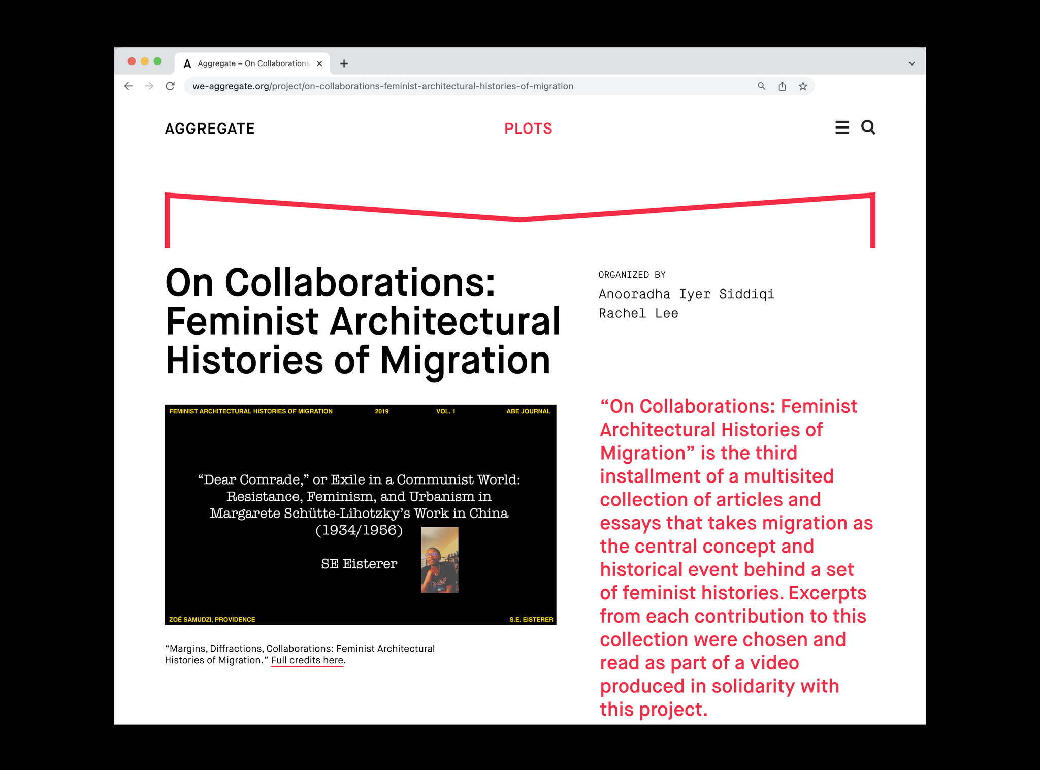
Task: Reload the page
Action: (x=170, y=86)
